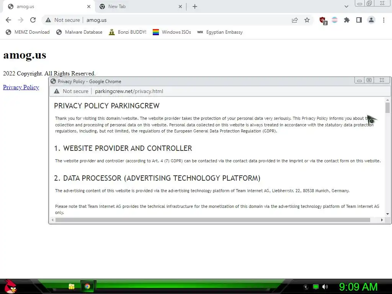
Task: Click the 2022 Copyright. All Rights Reserved. text
Action: (49, 73)
